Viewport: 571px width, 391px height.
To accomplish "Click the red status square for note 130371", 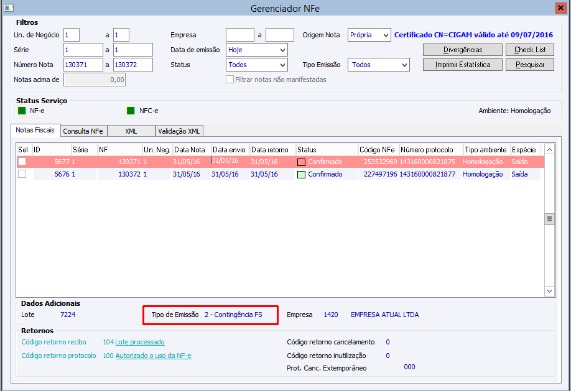I will coord(301,162).
